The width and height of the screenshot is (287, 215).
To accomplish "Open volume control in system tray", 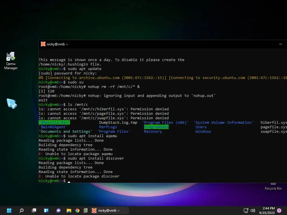I will (x=253, y=211).
